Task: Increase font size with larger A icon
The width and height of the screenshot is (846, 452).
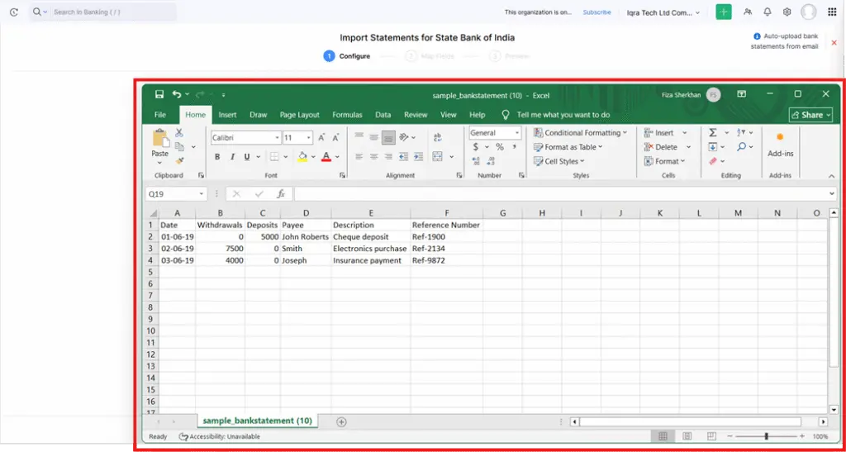Action: (321, 137)
